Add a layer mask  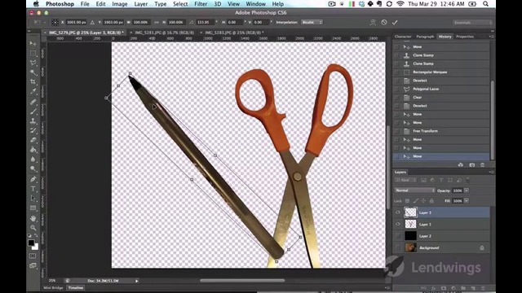tap(444, 288)
